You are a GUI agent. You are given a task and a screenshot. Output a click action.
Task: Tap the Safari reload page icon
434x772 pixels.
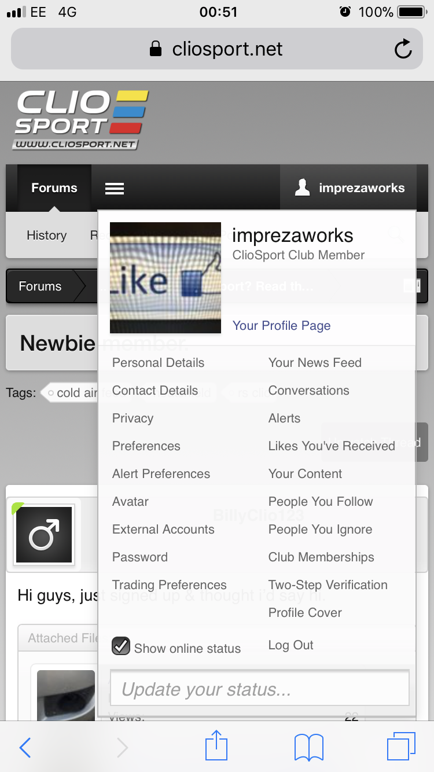point(403,49)
